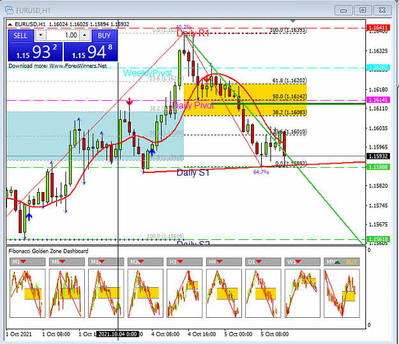Open the H1 mini chart thumbnail
This screenshot has height=344, width=399.
point(184,293)
